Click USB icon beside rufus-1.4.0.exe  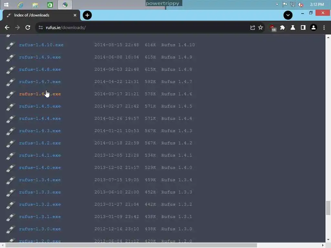tap(10, 168)
